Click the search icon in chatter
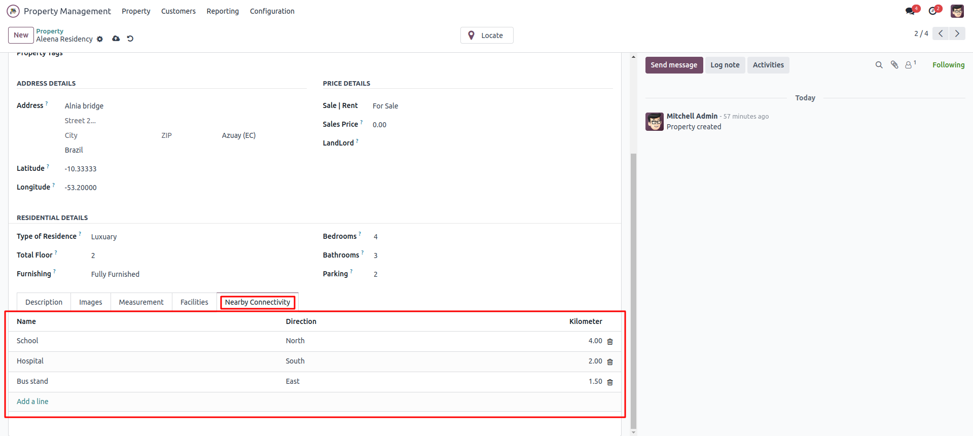973x436 pixels. [x=879, y=65]
